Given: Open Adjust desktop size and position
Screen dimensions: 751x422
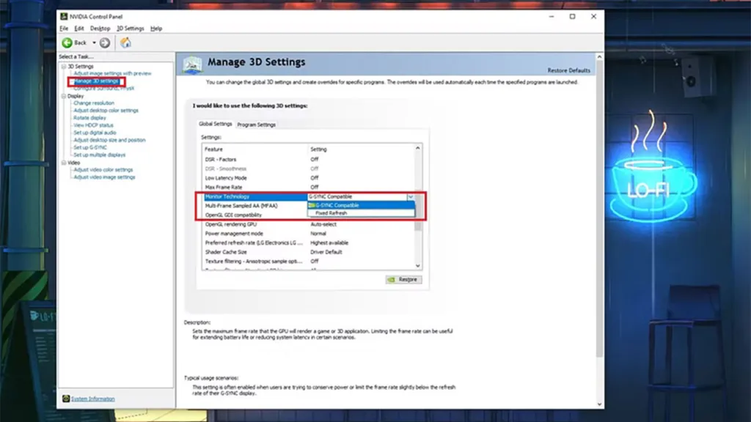Looking at the screenshot, I should point(110,140).
